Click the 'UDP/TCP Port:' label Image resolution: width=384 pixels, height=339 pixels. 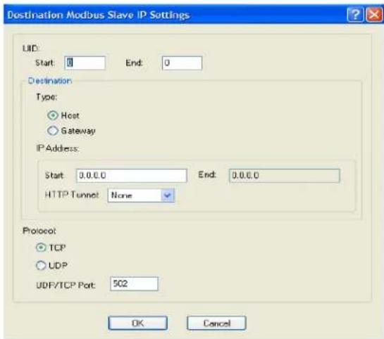[66, 285]
